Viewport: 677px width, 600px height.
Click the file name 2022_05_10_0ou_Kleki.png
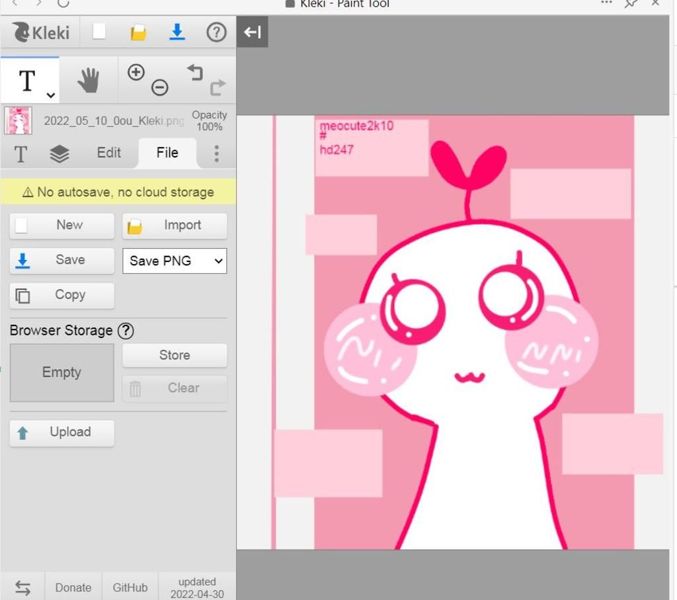[114, 120]
